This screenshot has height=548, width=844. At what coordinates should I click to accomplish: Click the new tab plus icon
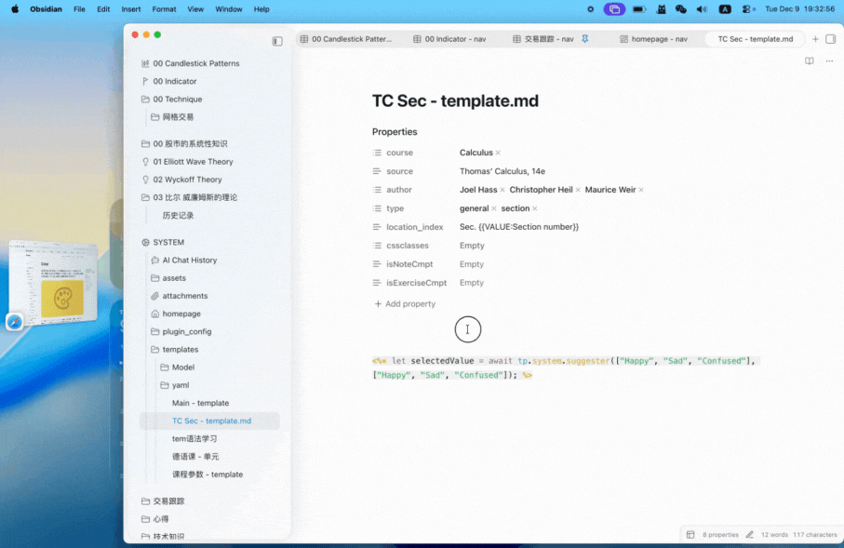pyautogui.click(x=816, y=39)
